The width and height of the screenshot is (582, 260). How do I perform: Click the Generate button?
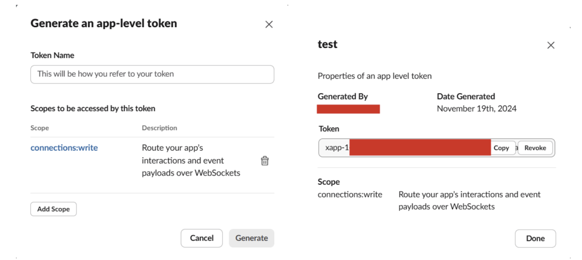[x=251, y=238]
